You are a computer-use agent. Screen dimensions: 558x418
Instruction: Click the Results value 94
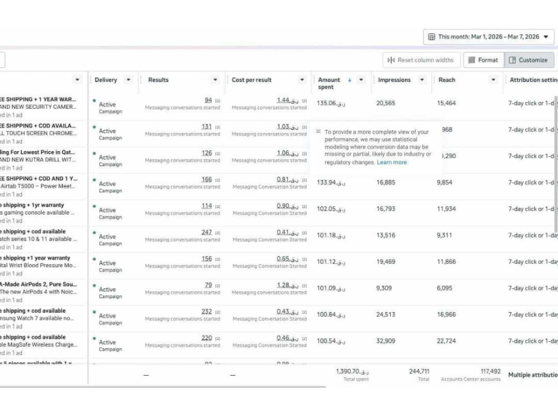coord(208,100)
